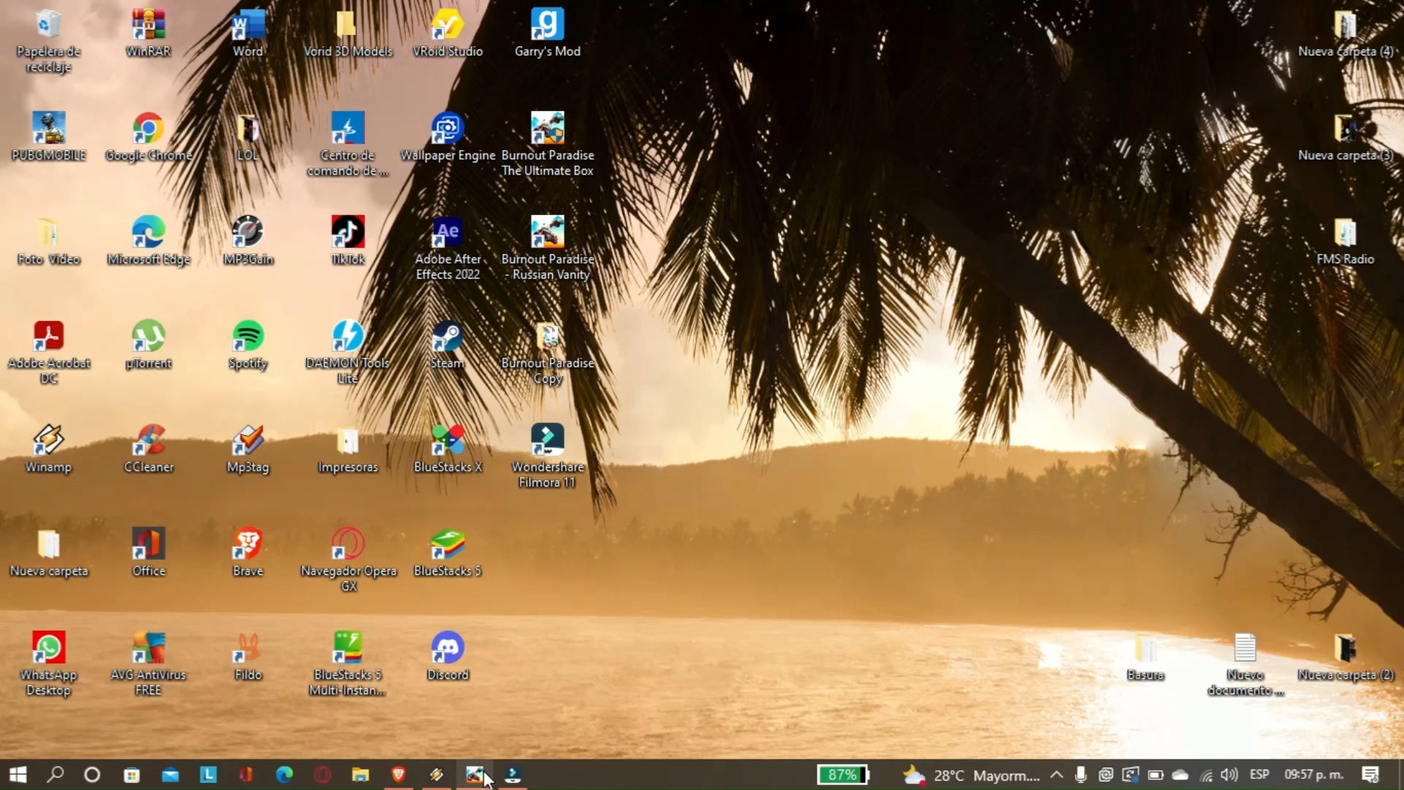Open the Wi-Fi network tray flyout

pos(1206,775)
